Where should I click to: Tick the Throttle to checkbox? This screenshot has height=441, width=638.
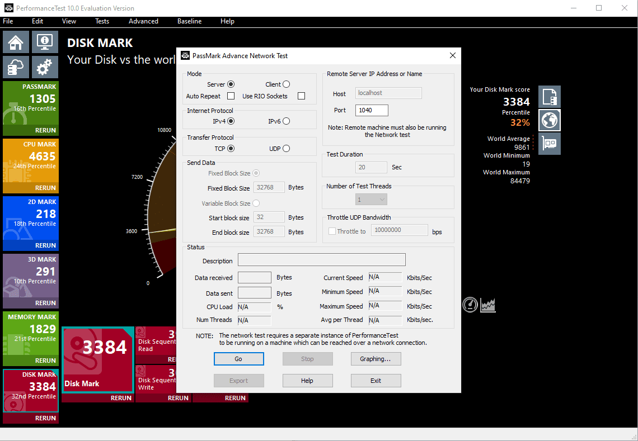click(332, 231)
